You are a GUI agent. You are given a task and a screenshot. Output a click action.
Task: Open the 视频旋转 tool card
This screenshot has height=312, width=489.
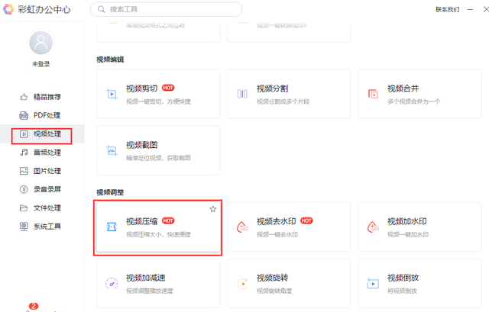point(289,283)
